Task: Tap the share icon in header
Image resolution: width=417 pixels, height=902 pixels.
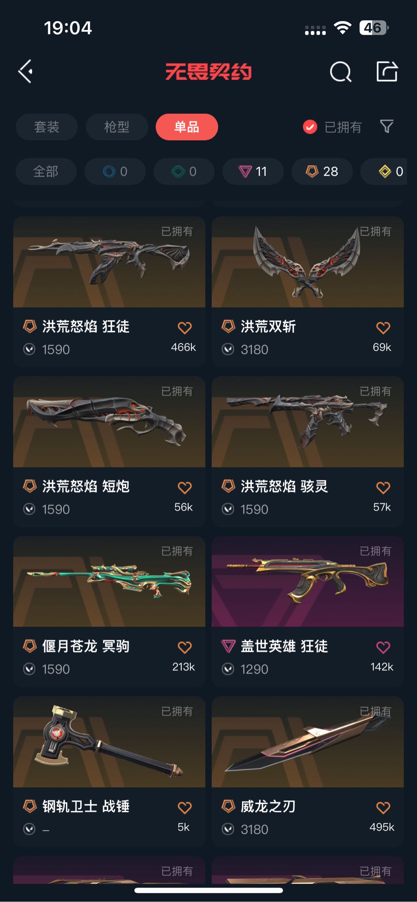Action: pos(387,71)
